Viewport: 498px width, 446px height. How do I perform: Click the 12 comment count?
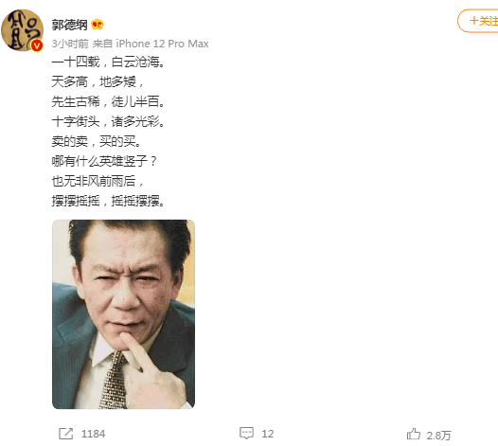(x=267, y=434)
